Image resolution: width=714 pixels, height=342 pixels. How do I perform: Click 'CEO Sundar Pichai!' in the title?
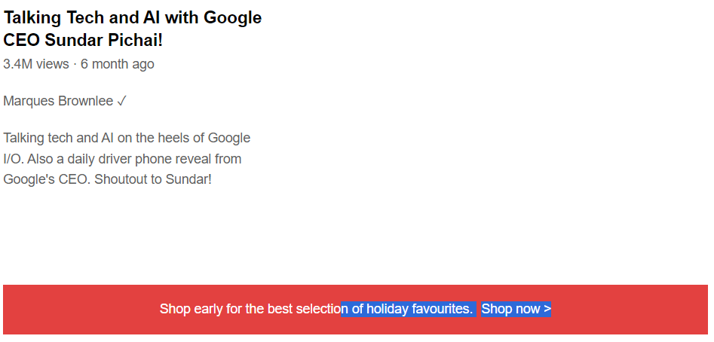pos(83,40)
